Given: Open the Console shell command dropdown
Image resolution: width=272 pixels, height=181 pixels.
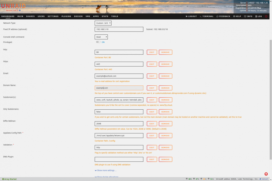Looking at the screenshot, I should pyautogui.click(x=101, y=37).
